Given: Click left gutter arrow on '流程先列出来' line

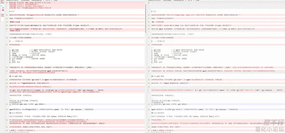Looking at the screenshot, I should pos(7,45).
